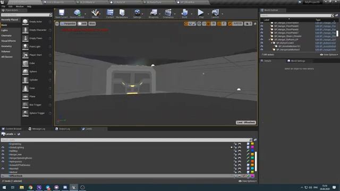Maximize the viewport with the corner icon
The image size is (340, 191).
point(255,23)
